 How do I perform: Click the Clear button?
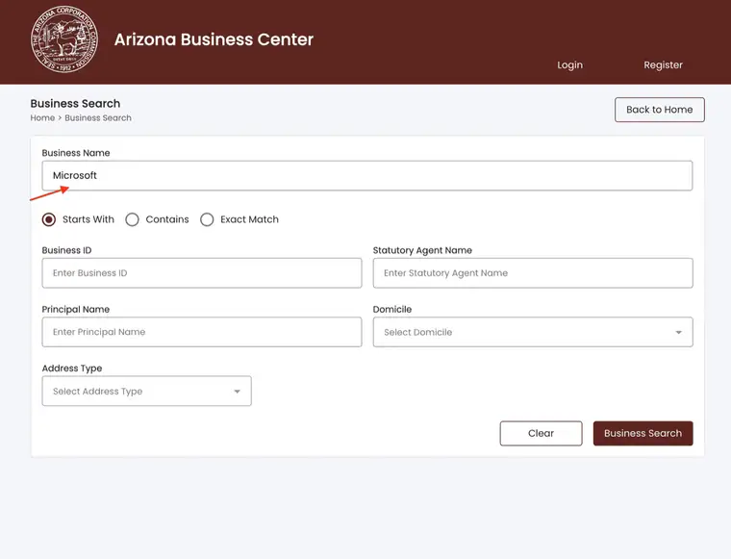(541, 433)
